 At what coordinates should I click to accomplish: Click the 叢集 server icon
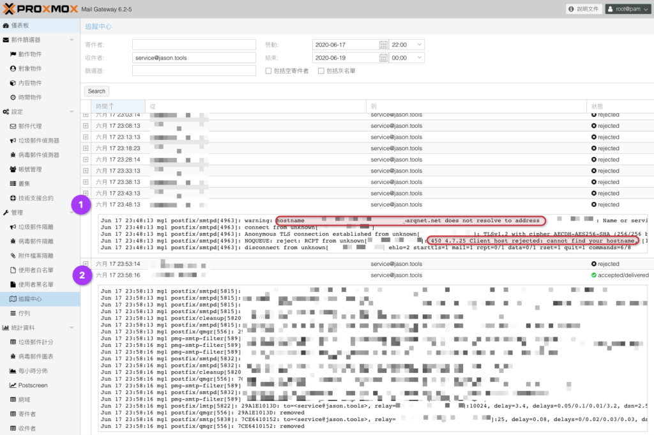pos(13,183)
